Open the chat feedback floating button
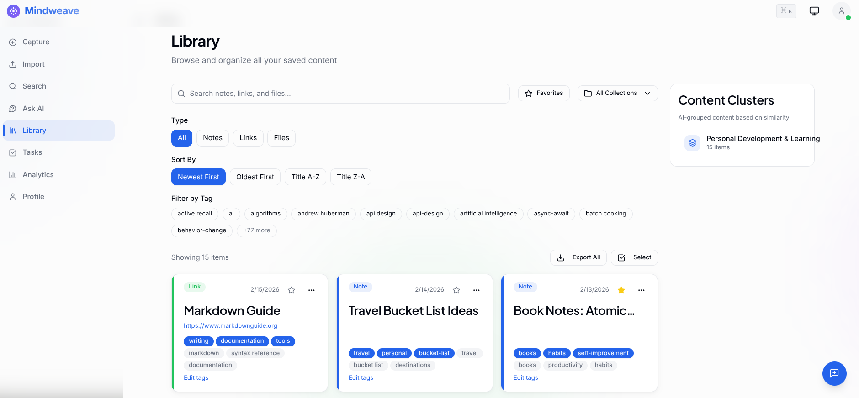 (834, 373)
